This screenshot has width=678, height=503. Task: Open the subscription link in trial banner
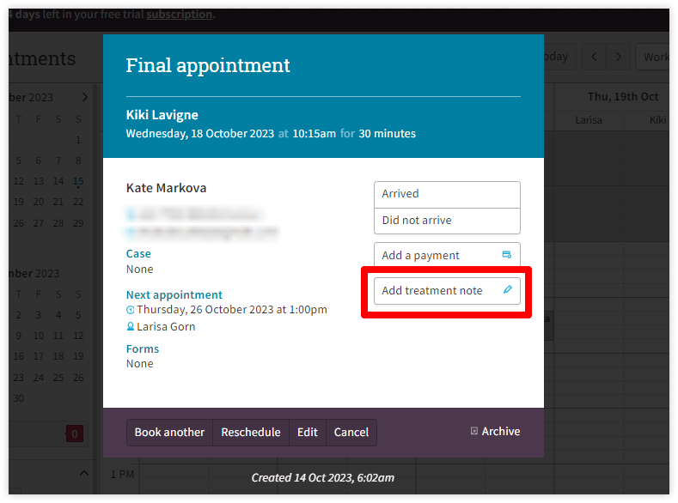coord(179,15)
